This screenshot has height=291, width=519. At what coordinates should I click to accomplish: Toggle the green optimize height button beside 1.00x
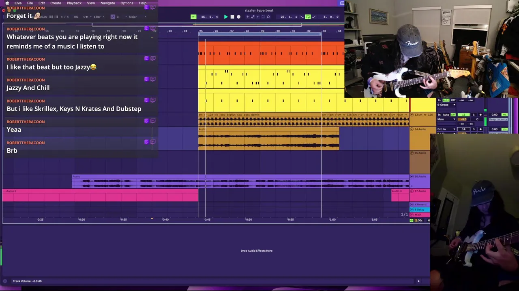click(x=412, y=220)
